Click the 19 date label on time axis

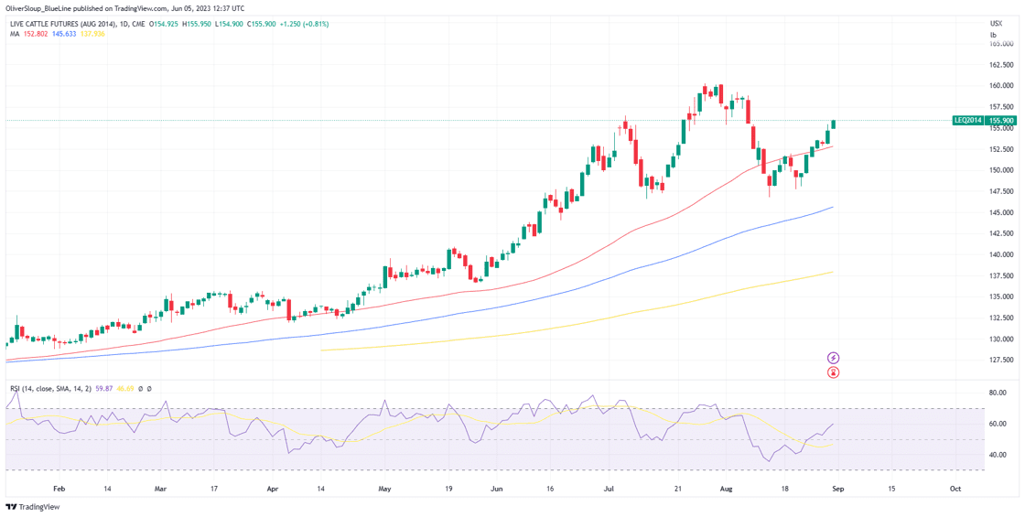(448, 489)
